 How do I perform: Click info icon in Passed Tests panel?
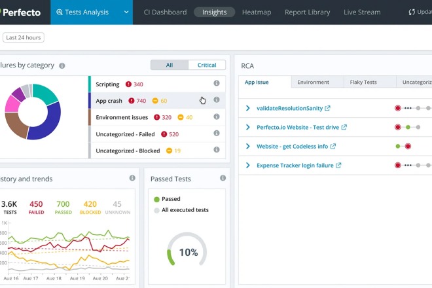point(223,178)
